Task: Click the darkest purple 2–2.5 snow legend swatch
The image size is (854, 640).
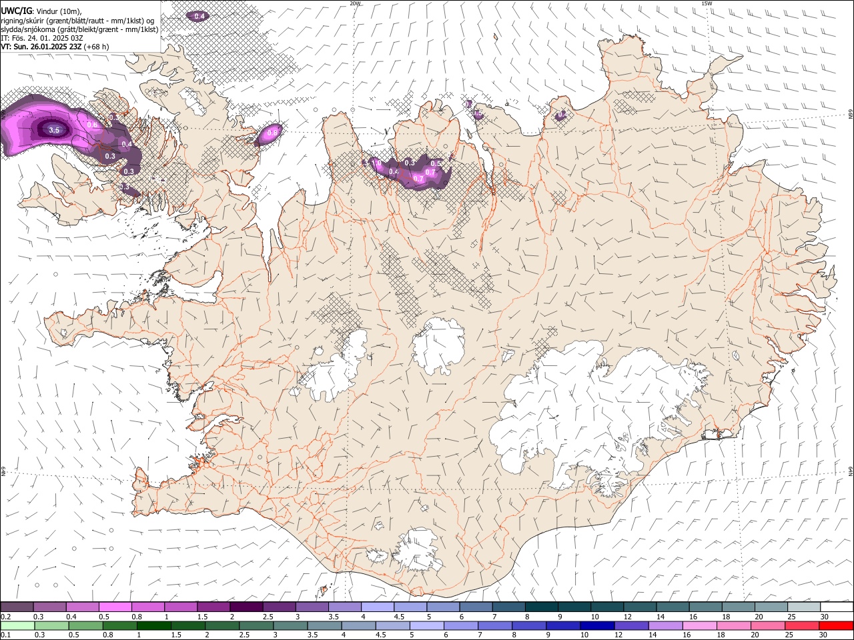Action: click(246, 607)
